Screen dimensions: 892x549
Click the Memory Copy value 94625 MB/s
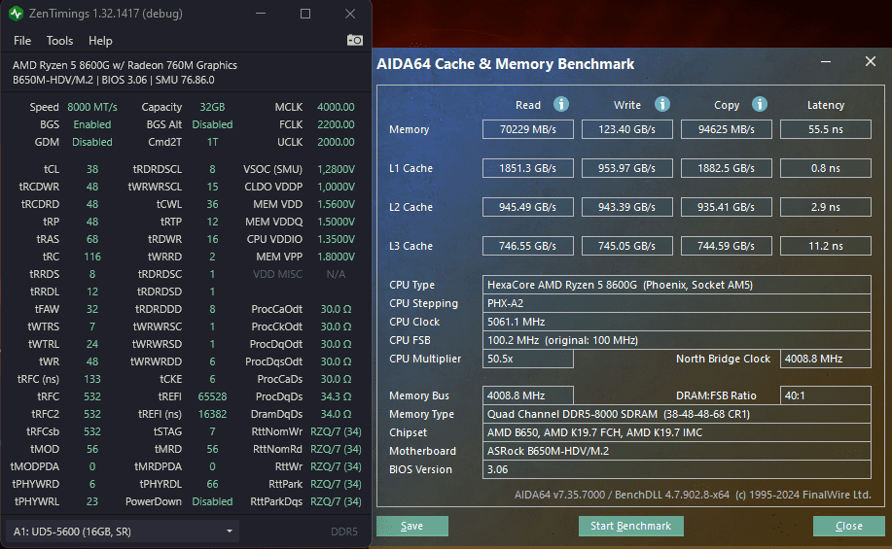pos(727,129)
